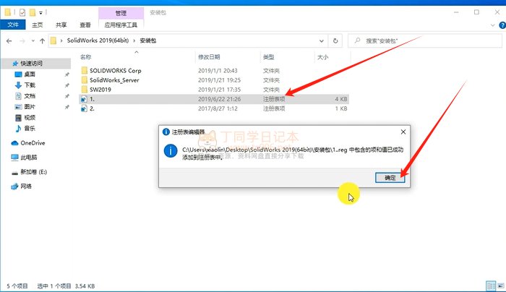Select registry file 2.
Image resolution: width=506 pixels, height=292 pixels.
(93, 108)
